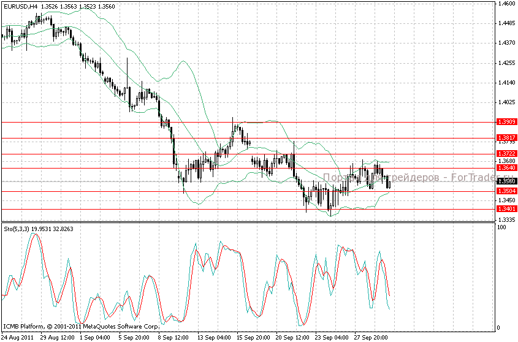This screenshot has height=342, width=518.
Task: Click the EURUSD,H4 chart title text
Action: click(22, 7)
